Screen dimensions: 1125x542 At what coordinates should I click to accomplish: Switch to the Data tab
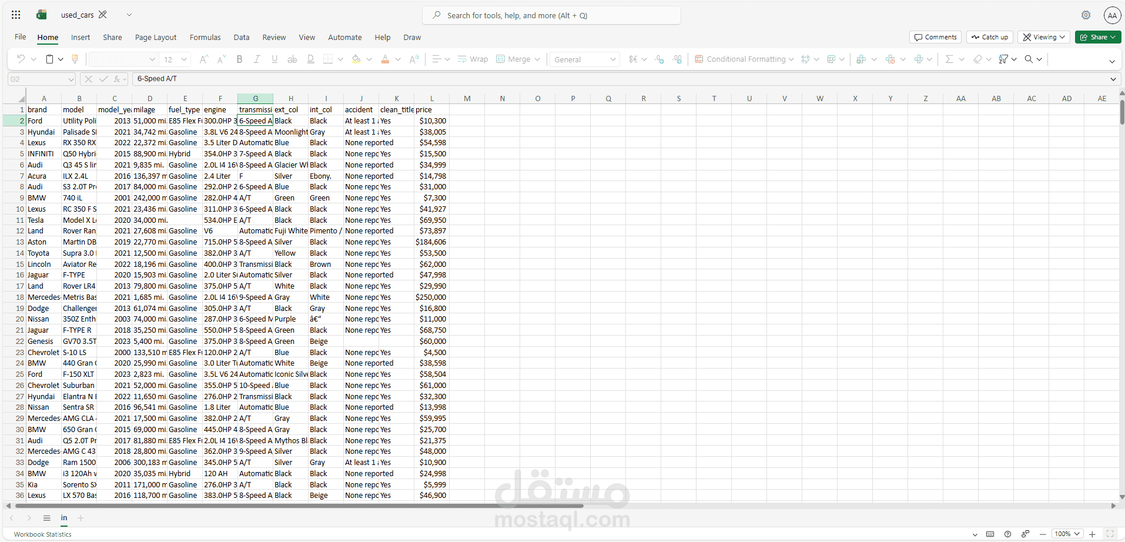[242, 37]
